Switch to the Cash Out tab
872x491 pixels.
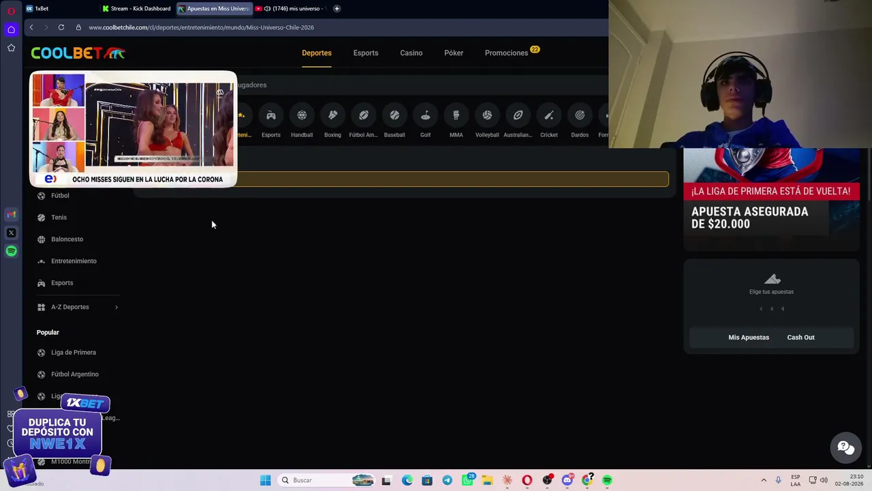point(800,338)
